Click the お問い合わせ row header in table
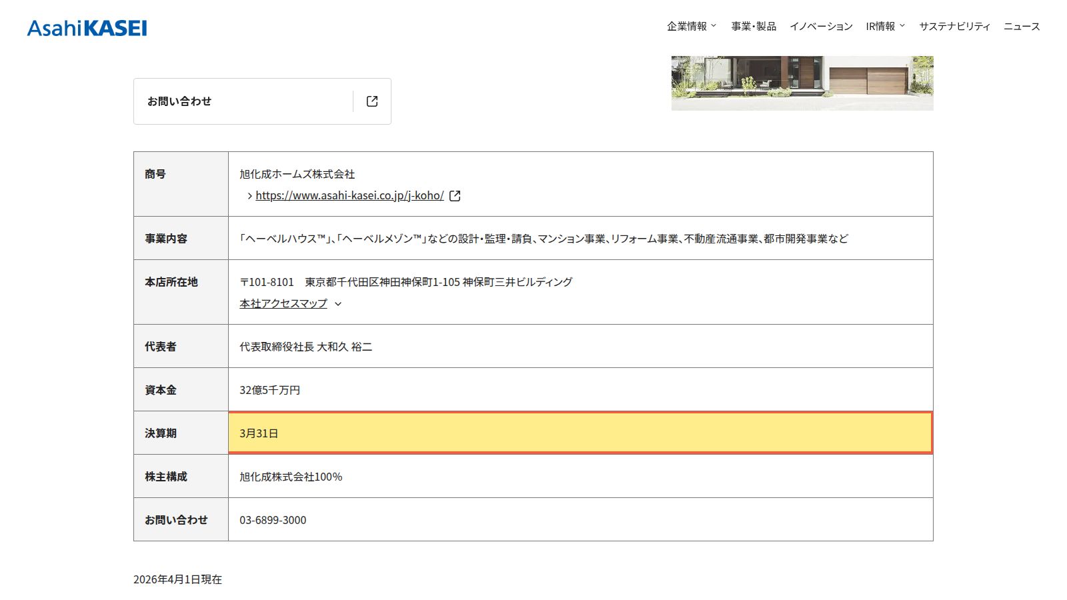This screenshot has height=600, width=1067. (x=181, y=519)
